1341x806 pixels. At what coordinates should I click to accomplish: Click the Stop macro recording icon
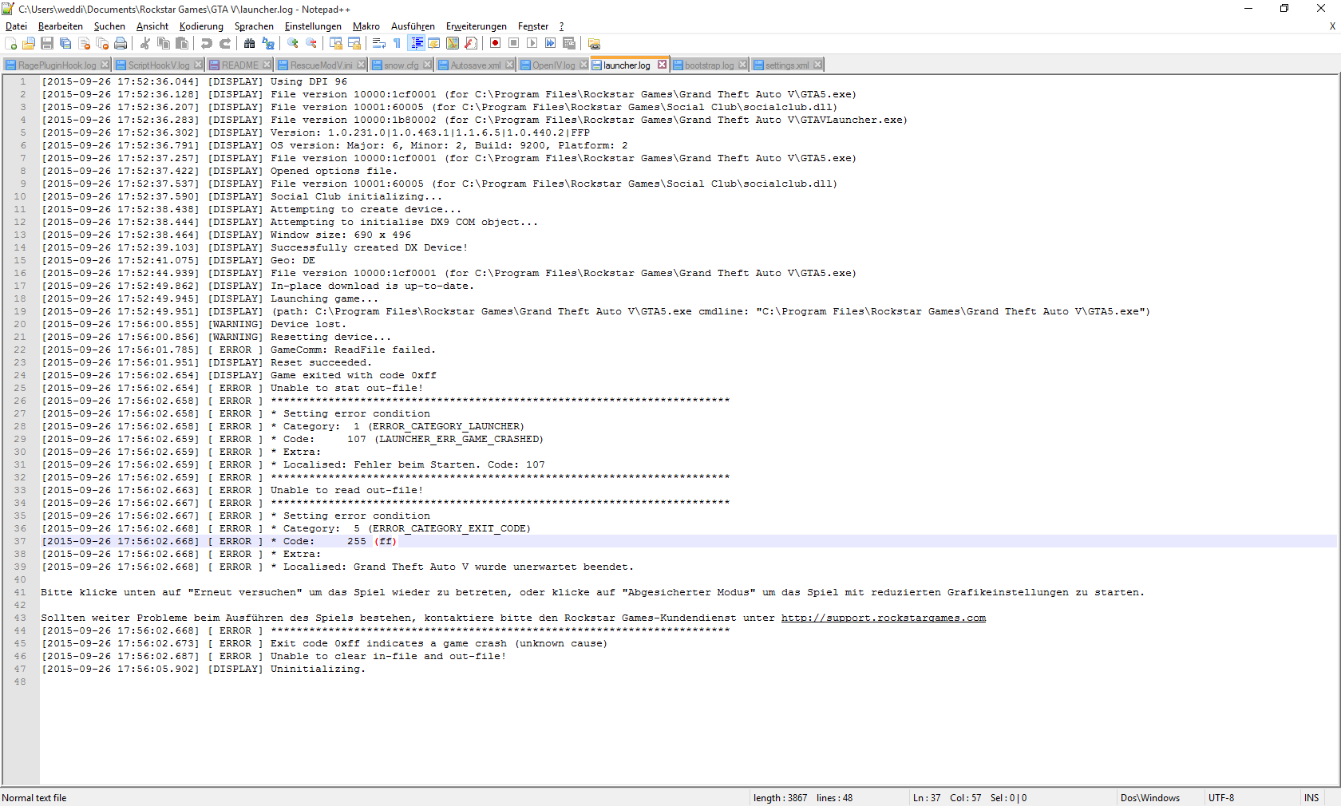tap(514, 44)
